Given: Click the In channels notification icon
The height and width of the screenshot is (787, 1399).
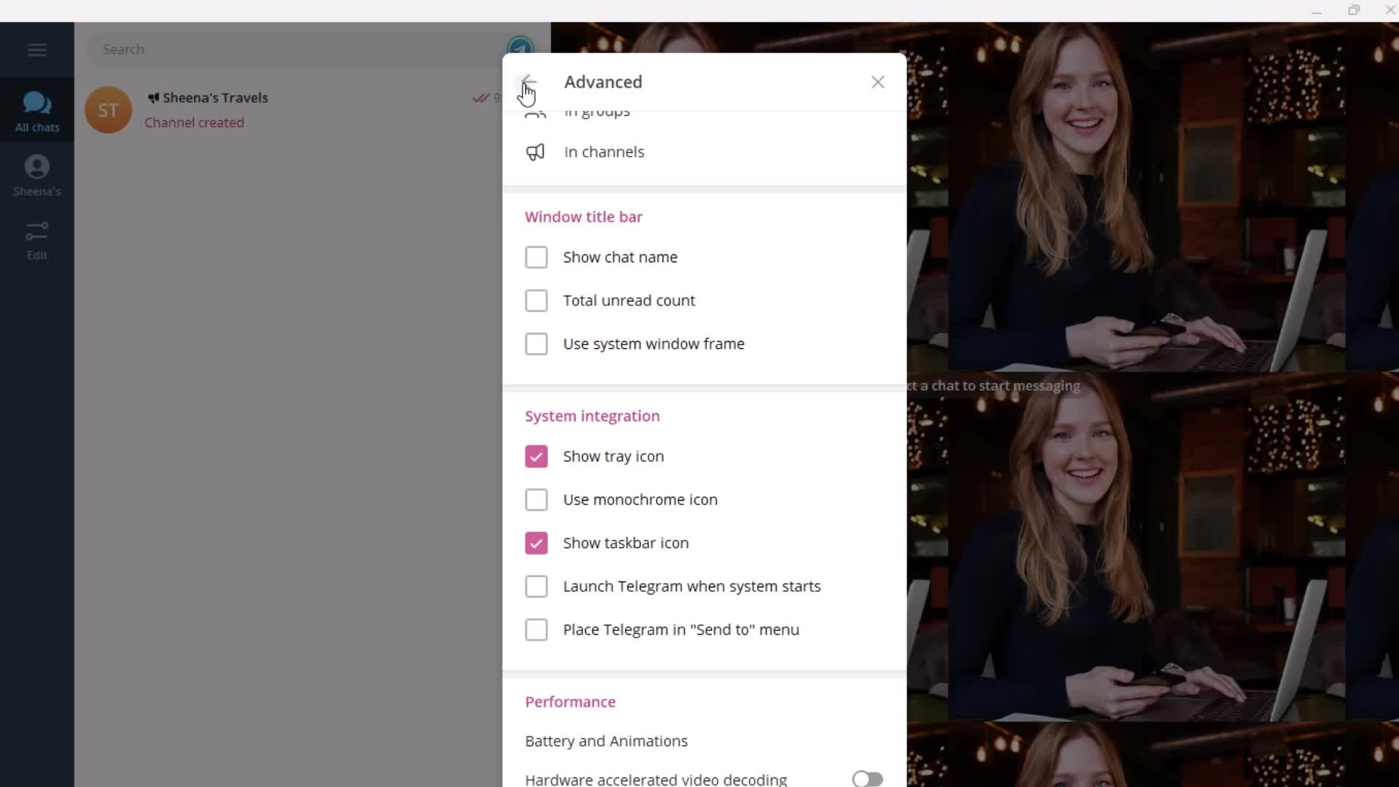Looking at the screenshot, I should [x=536, y=152].
